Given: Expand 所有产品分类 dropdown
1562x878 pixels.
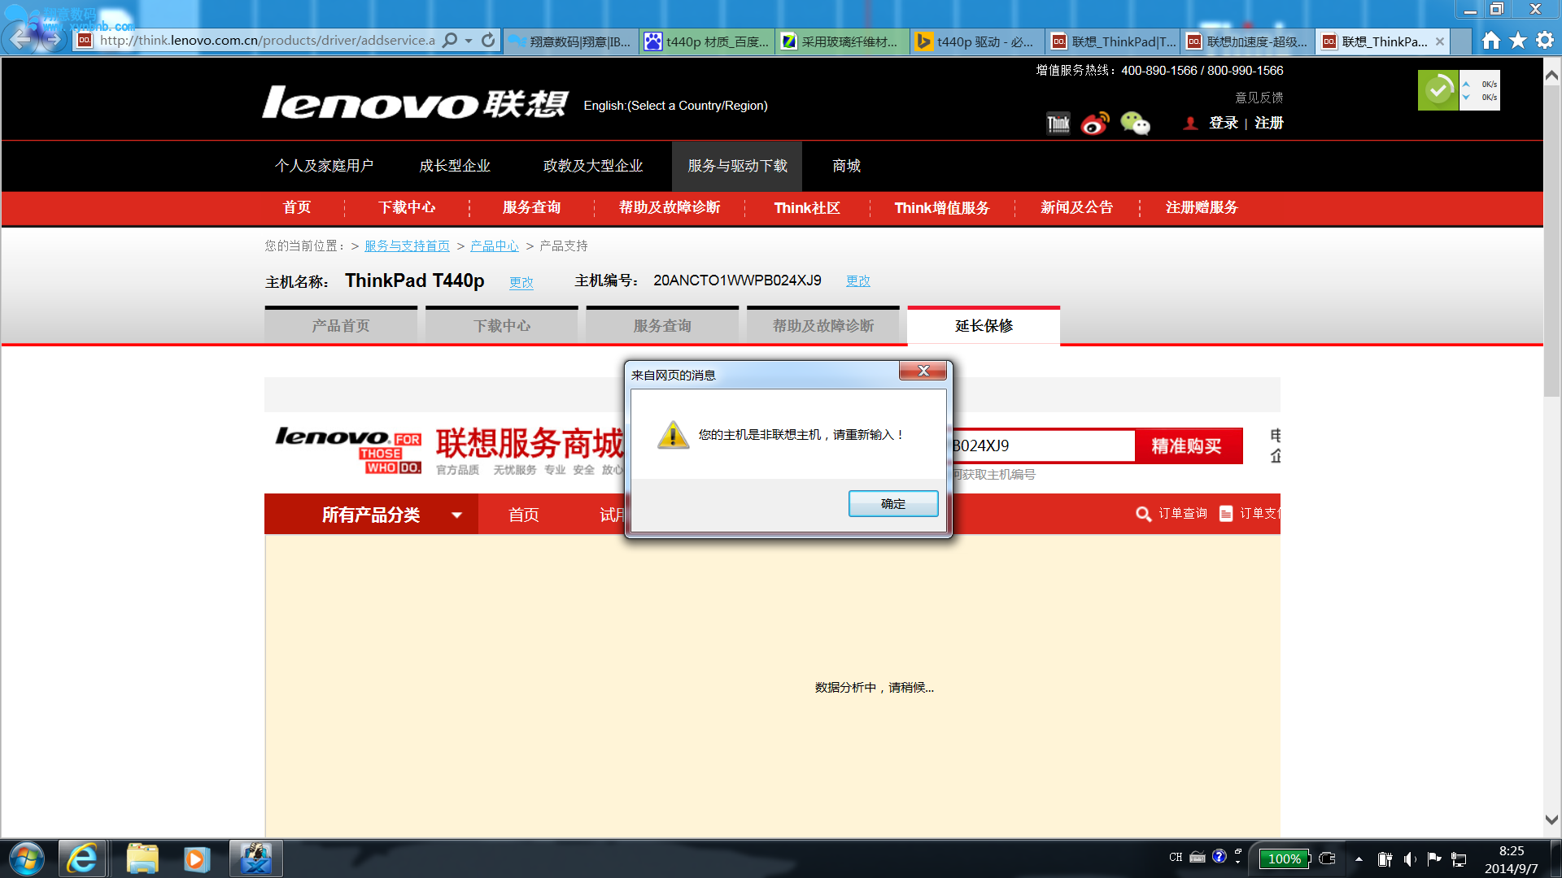Looking at the screenshot, I should [371, 514].
